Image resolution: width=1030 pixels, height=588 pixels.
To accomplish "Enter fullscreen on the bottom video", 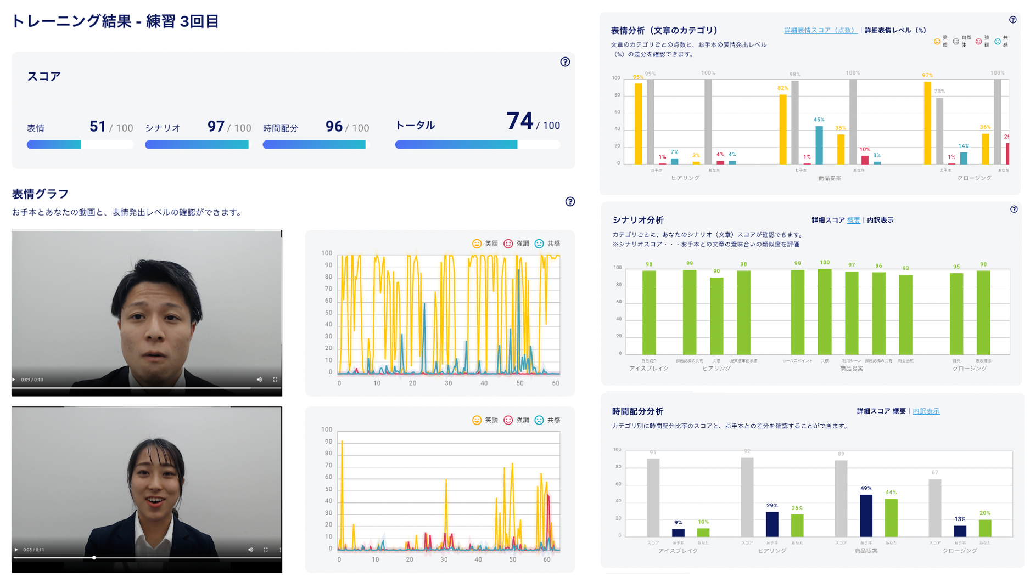I will 266,550.
